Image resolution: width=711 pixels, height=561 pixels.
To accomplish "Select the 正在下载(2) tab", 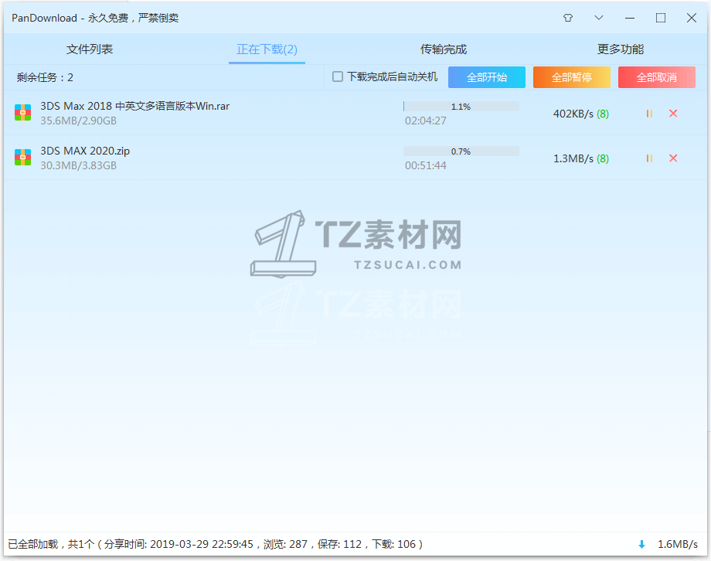I will [x=267, y=49].
